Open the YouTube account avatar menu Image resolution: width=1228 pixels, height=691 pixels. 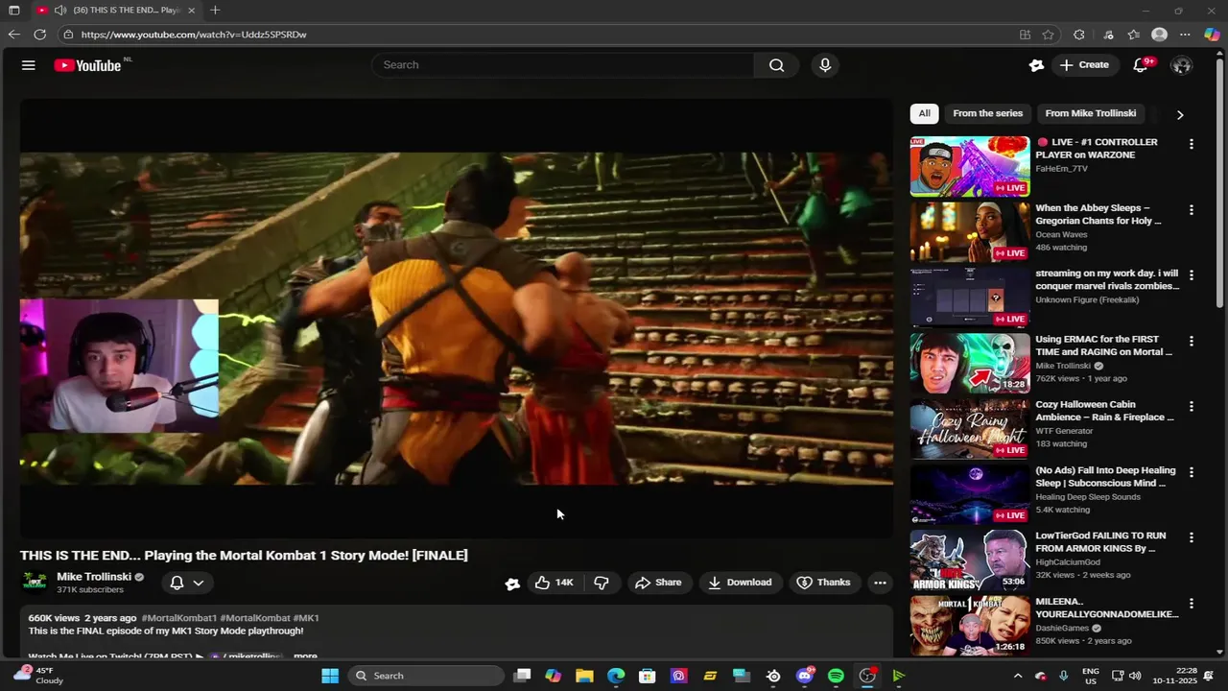[x=1182, y=65]
